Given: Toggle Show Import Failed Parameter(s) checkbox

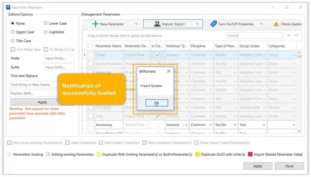Looking at the screenshot, I should [x=197, y=143].
